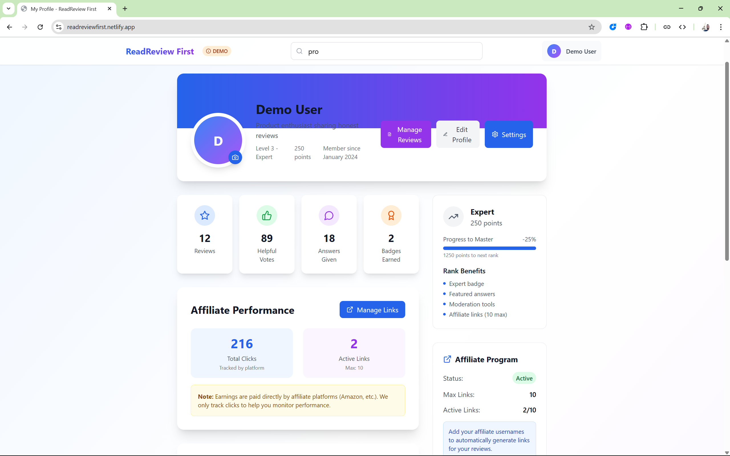Click the ReadReview First logo link

[160, 51]
